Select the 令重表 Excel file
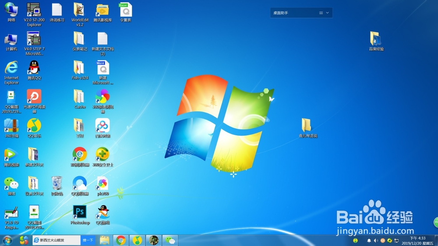This screenshot has height=246, width=438. tap(125, 13)
